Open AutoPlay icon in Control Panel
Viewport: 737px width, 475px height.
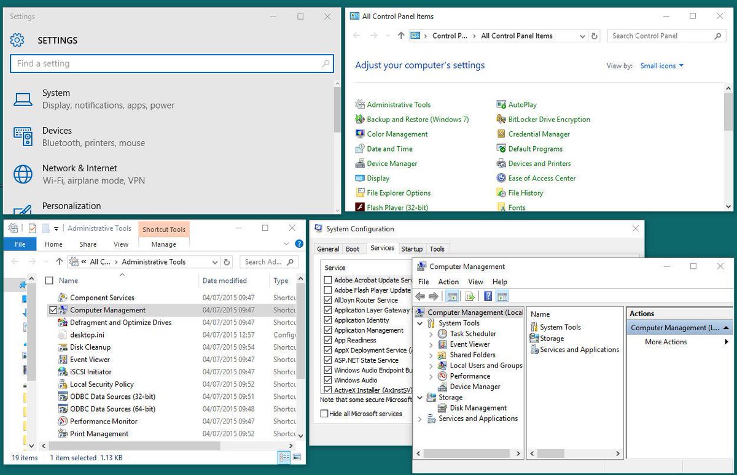[x=502, y=105]
